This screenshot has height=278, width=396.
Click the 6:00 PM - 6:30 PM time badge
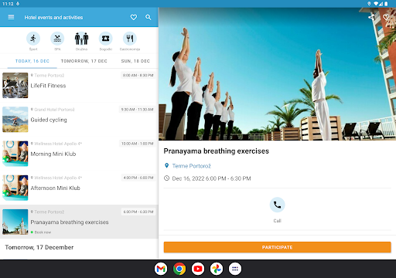pyautogui.click(x=138, y=212)
